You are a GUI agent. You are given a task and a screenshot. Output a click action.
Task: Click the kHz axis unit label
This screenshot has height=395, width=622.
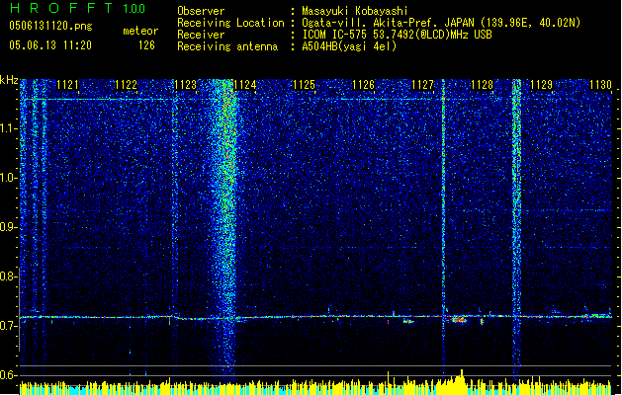pyautogui.click(x=9, y=80)
